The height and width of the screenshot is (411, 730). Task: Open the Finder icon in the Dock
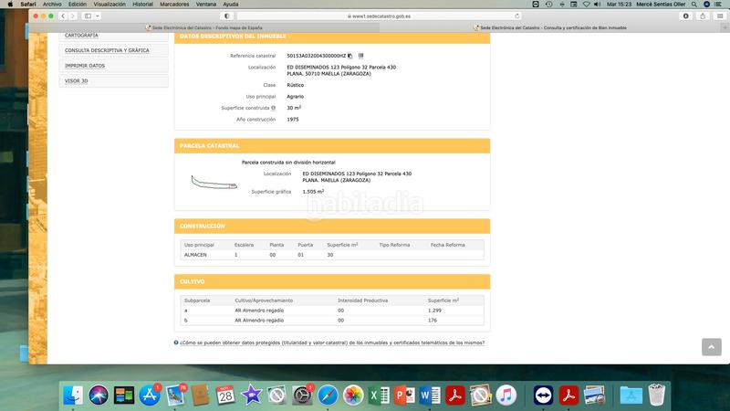73,395
